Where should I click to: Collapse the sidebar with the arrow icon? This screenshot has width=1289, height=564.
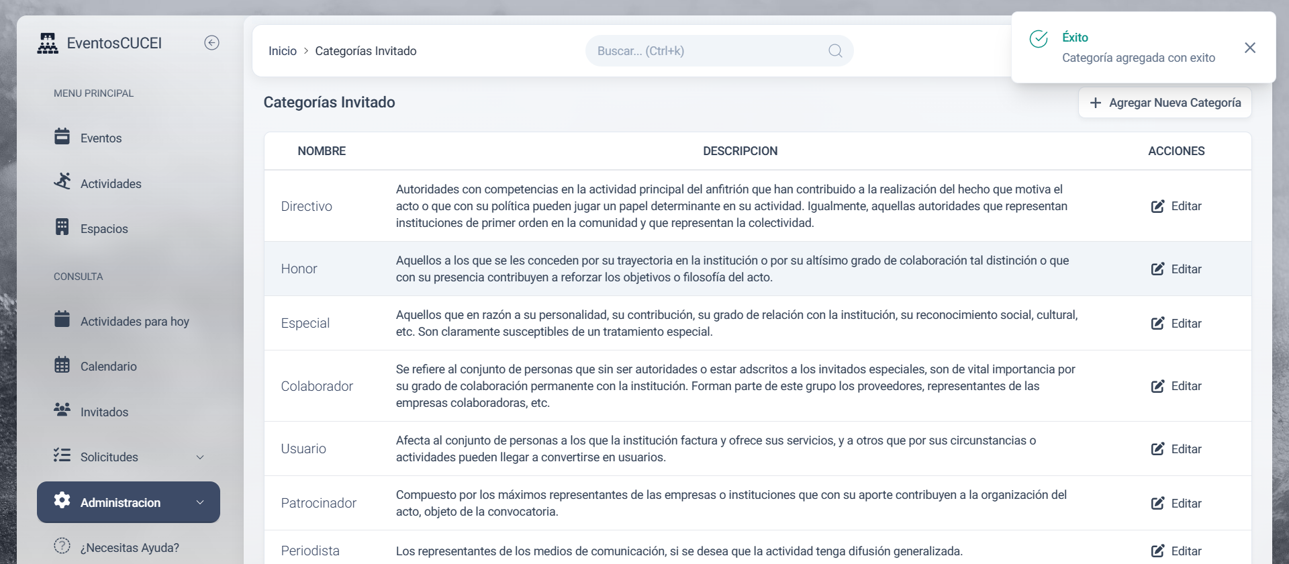(211, 43)
